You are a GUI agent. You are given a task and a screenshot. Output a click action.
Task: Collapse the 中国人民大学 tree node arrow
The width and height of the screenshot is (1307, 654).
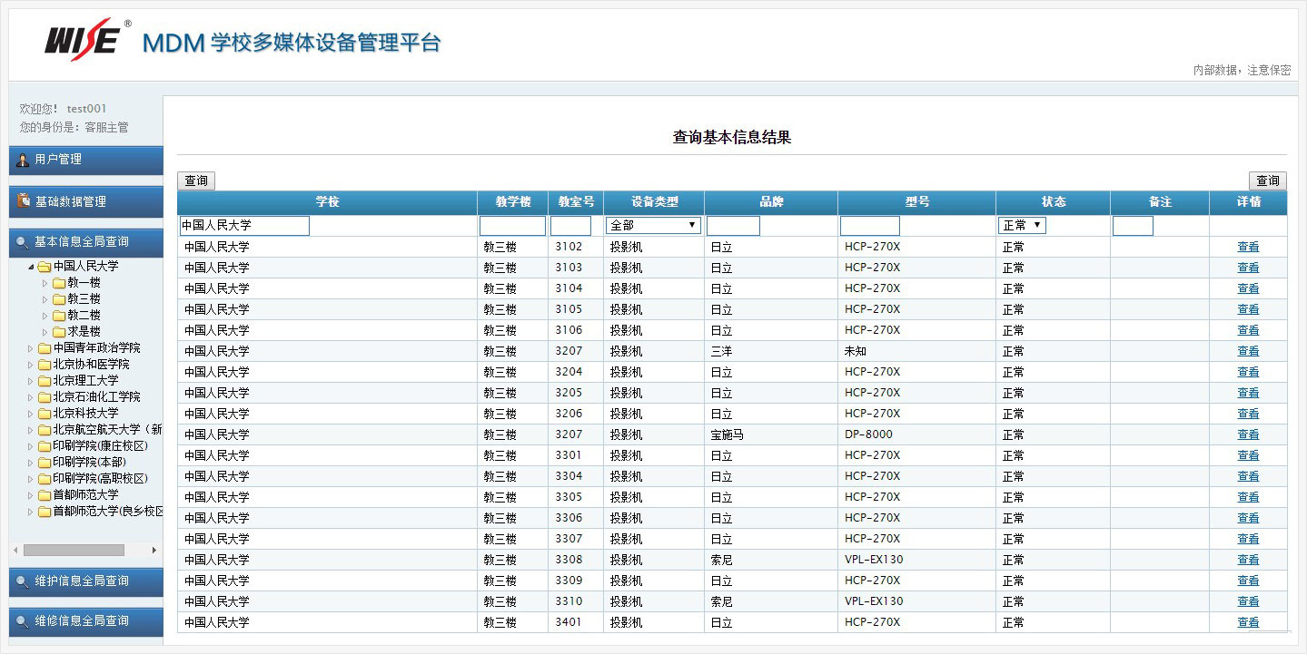point(31,267)
